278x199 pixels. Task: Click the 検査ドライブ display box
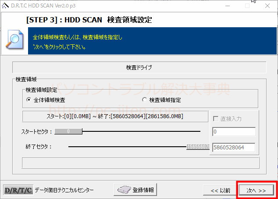tap(139, 68)
